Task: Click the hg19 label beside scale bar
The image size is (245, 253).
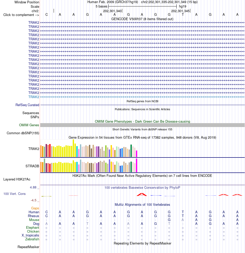Action: [x=183, y=6]
